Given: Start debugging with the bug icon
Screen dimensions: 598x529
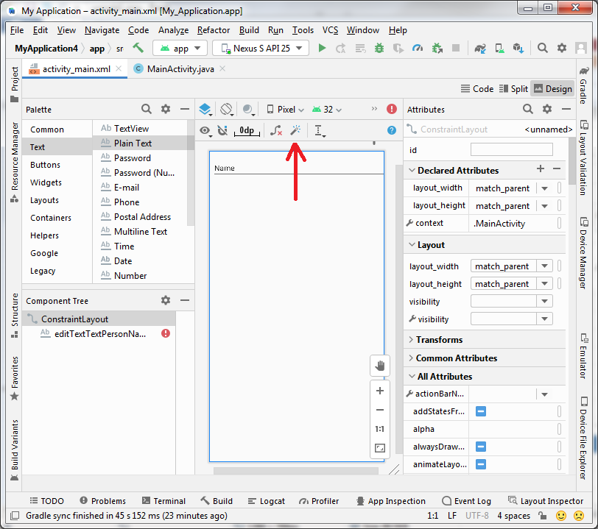Looking at the screenshot, I should pyautogui.click(x=379, y=48).
